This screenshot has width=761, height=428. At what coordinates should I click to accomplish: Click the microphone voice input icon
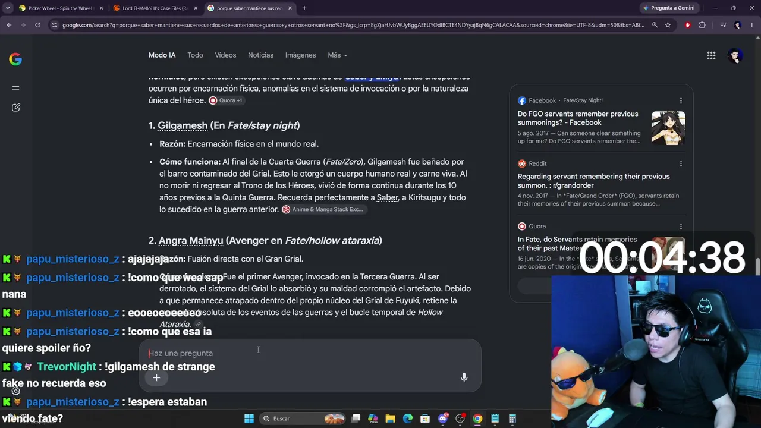coord(464,377)
